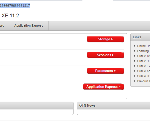This screenshot has height=123, width=150.
Task: Click the chevron arrow beside Oracle SQ
Action: click(134, 61)
